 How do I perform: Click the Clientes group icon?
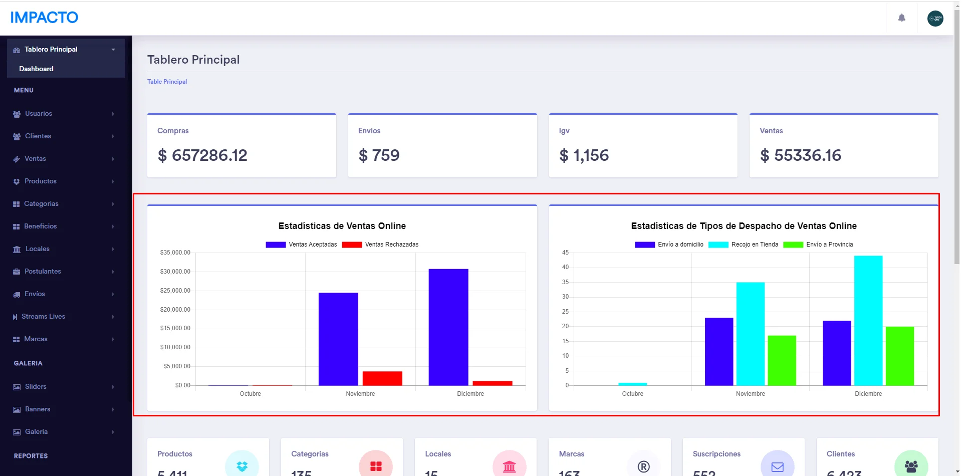pyautogui.click(x=911, y=466)
